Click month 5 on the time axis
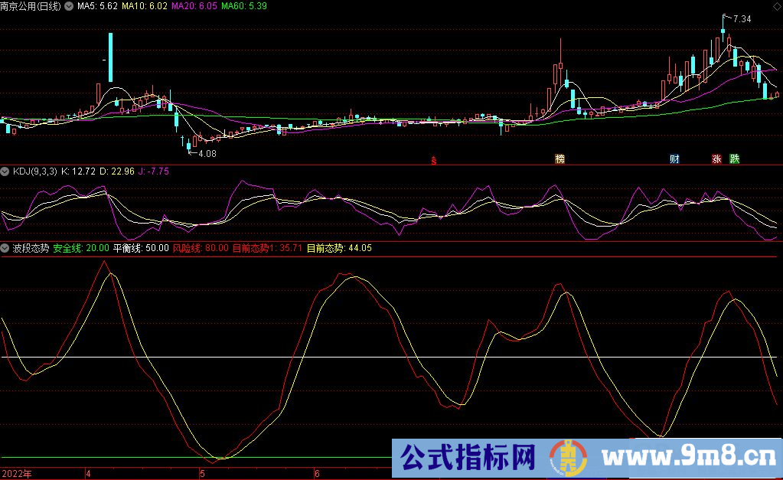783x480 pixels. [202, 474]
